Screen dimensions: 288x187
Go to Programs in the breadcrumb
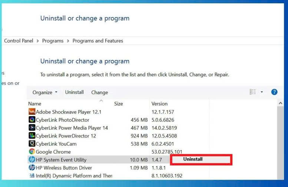click(53, 41)
